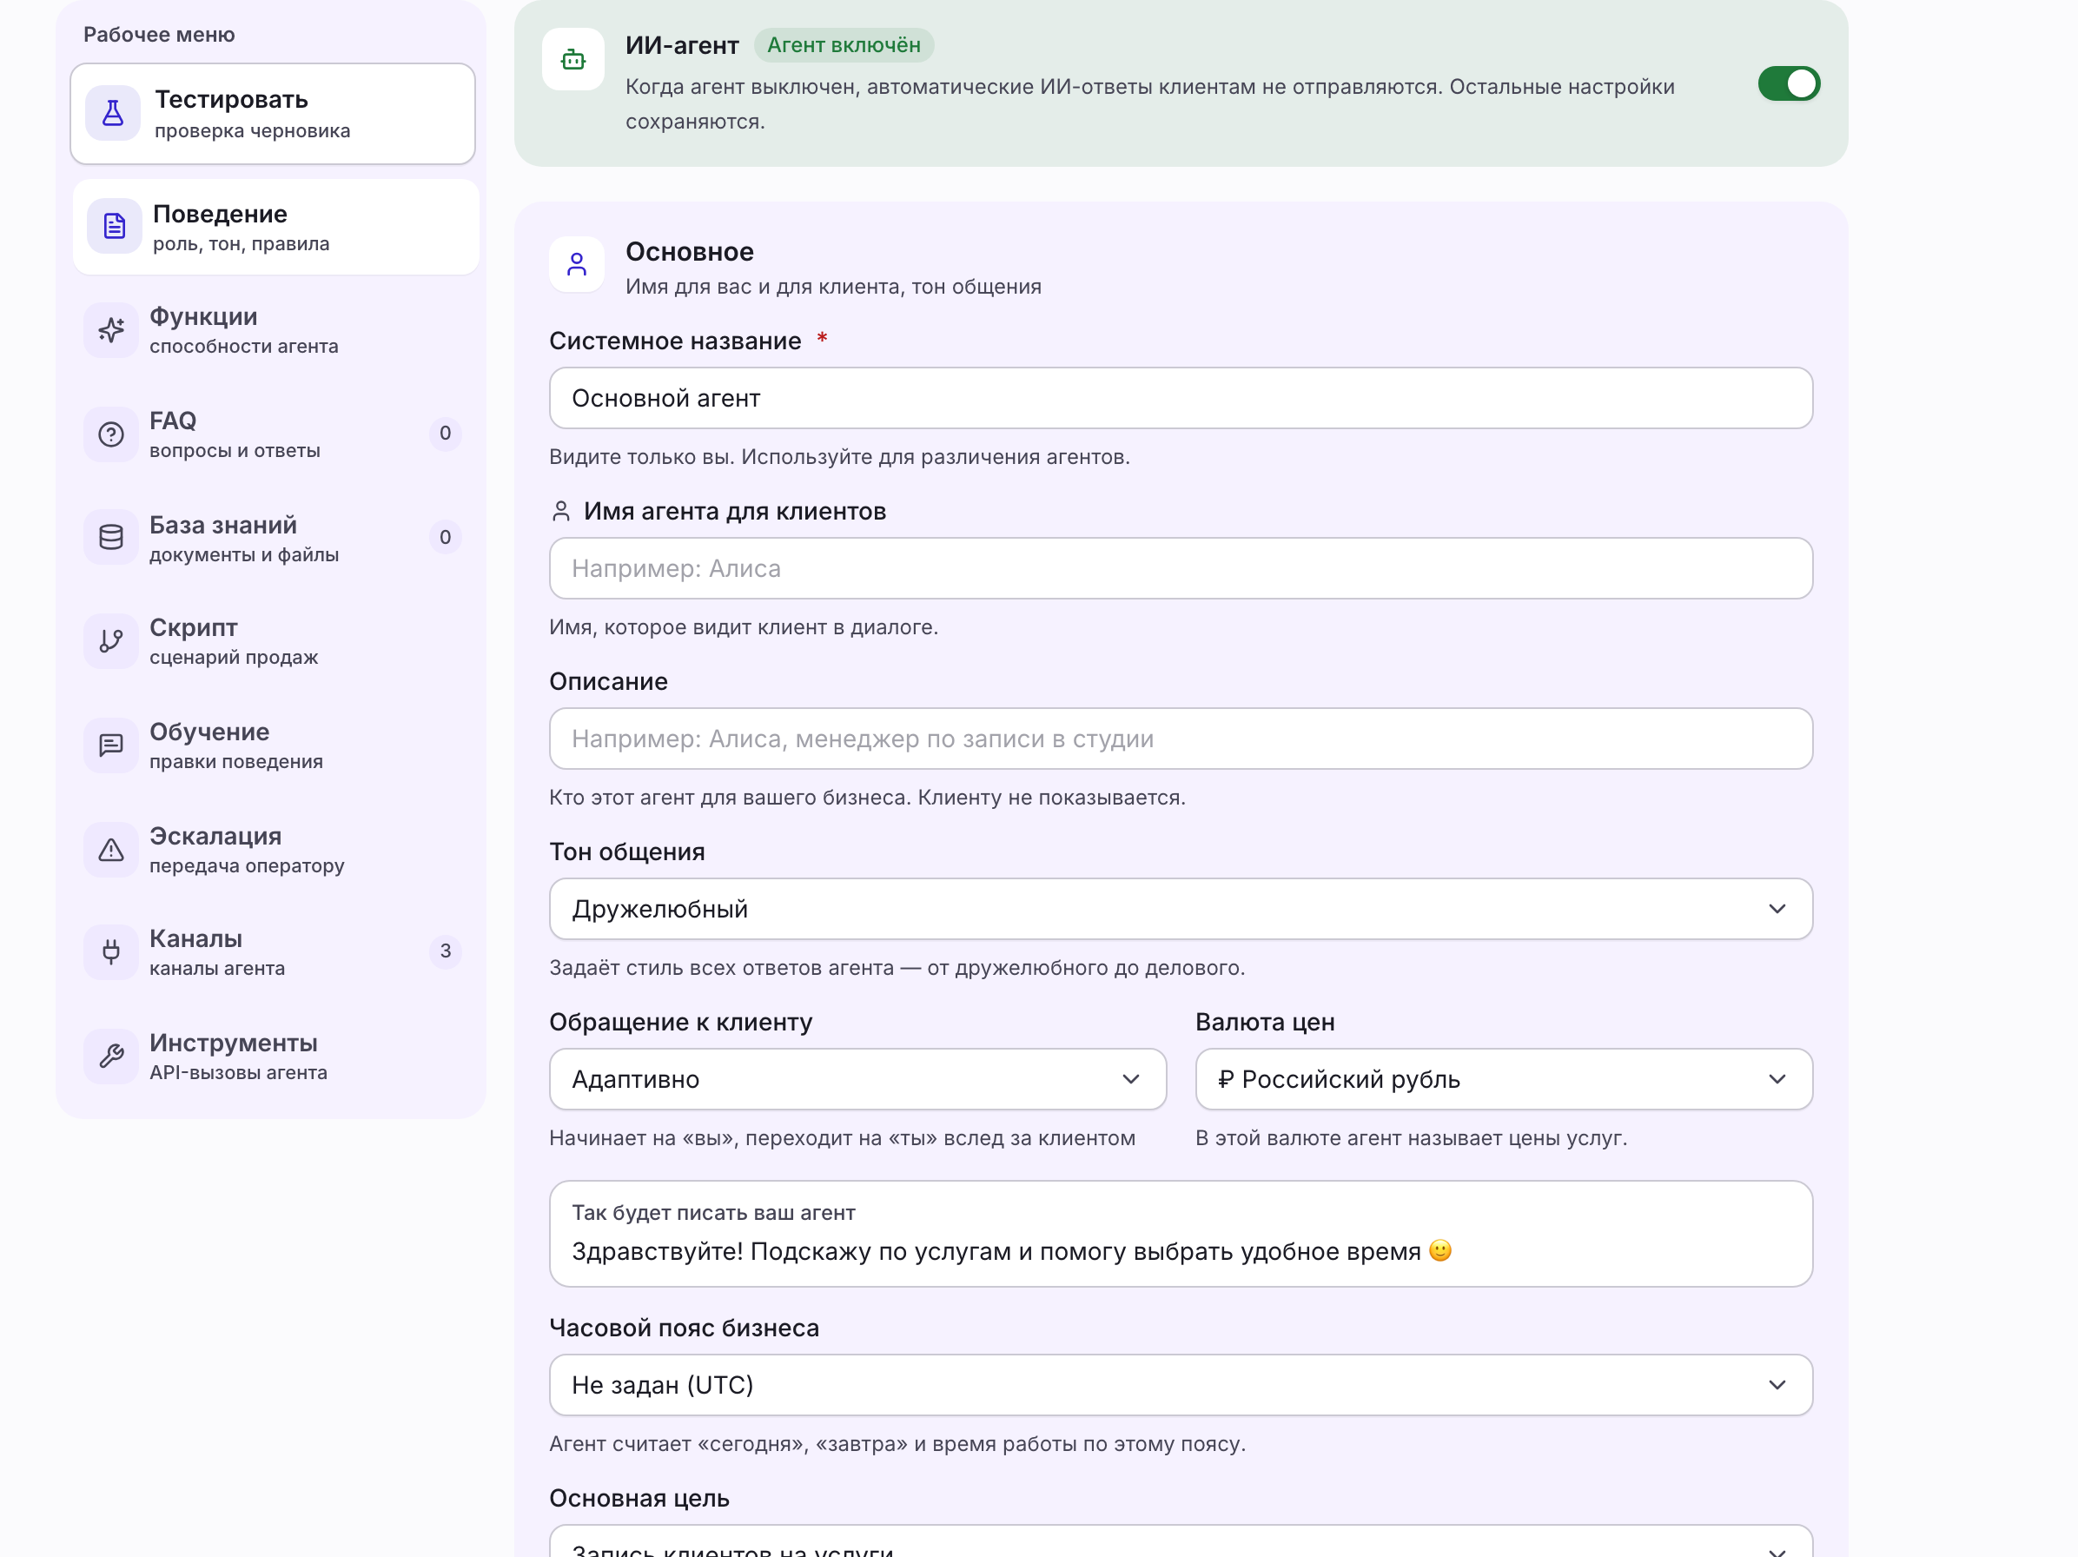Go to the Обучение section

pos(273,745)
